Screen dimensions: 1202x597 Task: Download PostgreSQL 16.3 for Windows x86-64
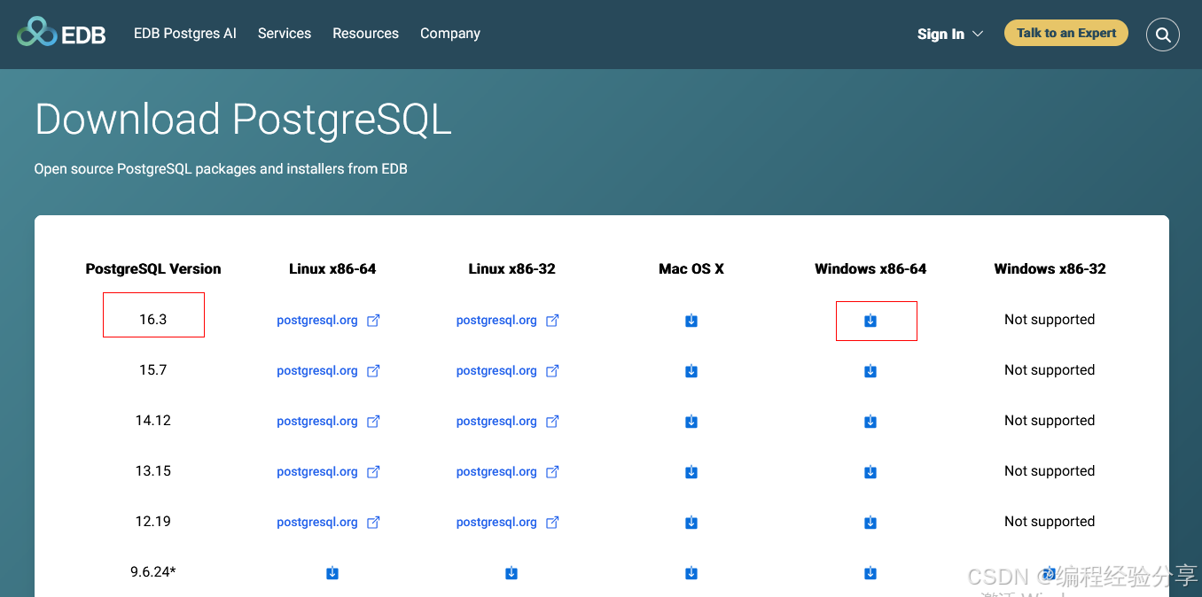pos(870,321)
